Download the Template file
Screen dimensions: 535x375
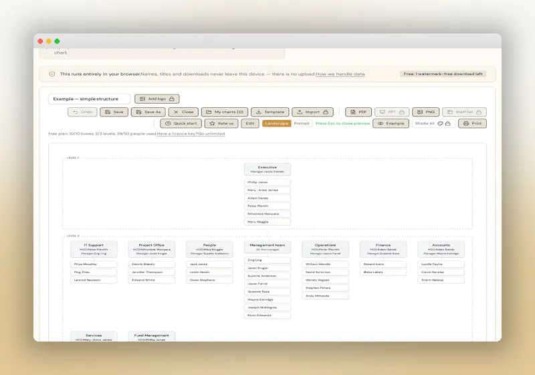pos(270,112)
